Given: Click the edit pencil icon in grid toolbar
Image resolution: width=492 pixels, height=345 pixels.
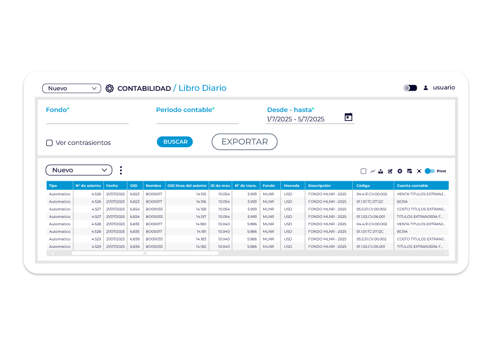Looking at the screenshot, I should [x=390, y=171].
